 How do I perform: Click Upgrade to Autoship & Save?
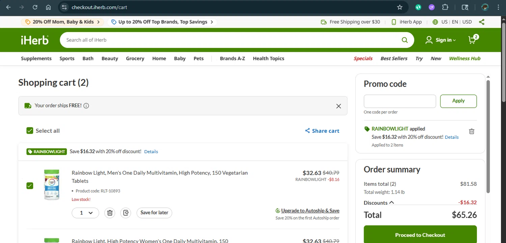[307, 211]
